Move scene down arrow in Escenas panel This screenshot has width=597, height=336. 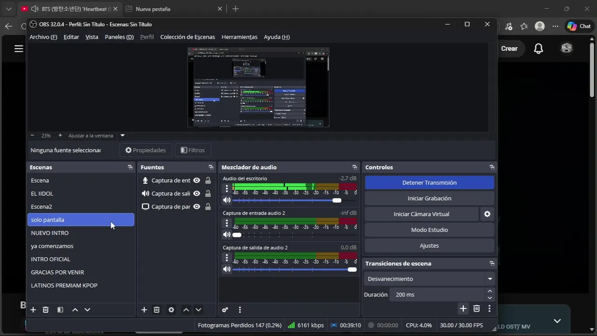[87, 310]
